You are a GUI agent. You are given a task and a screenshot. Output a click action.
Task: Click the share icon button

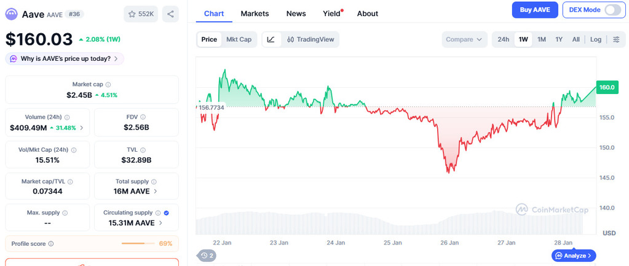point(170,14)
